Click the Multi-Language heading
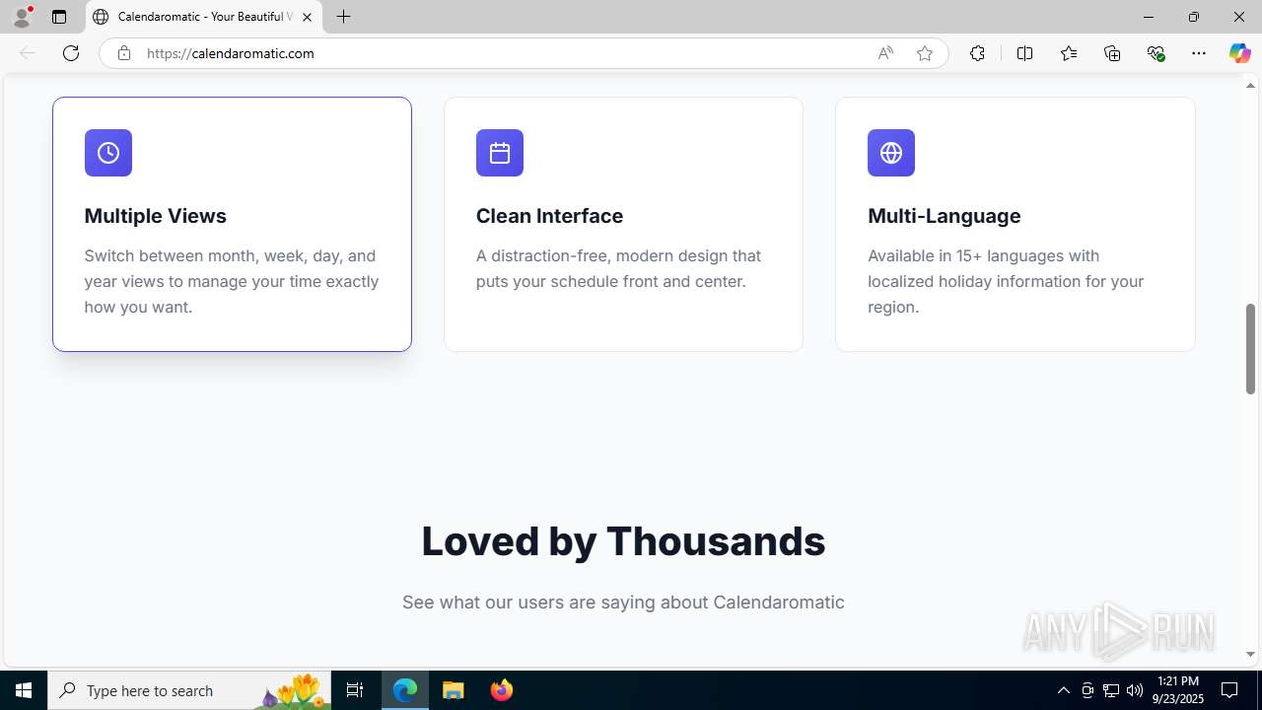 (x=945, y=216)
